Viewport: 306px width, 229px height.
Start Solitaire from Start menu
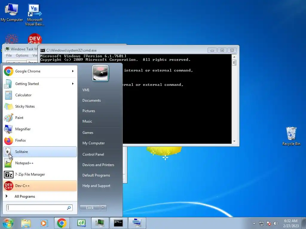click(40, 152)
